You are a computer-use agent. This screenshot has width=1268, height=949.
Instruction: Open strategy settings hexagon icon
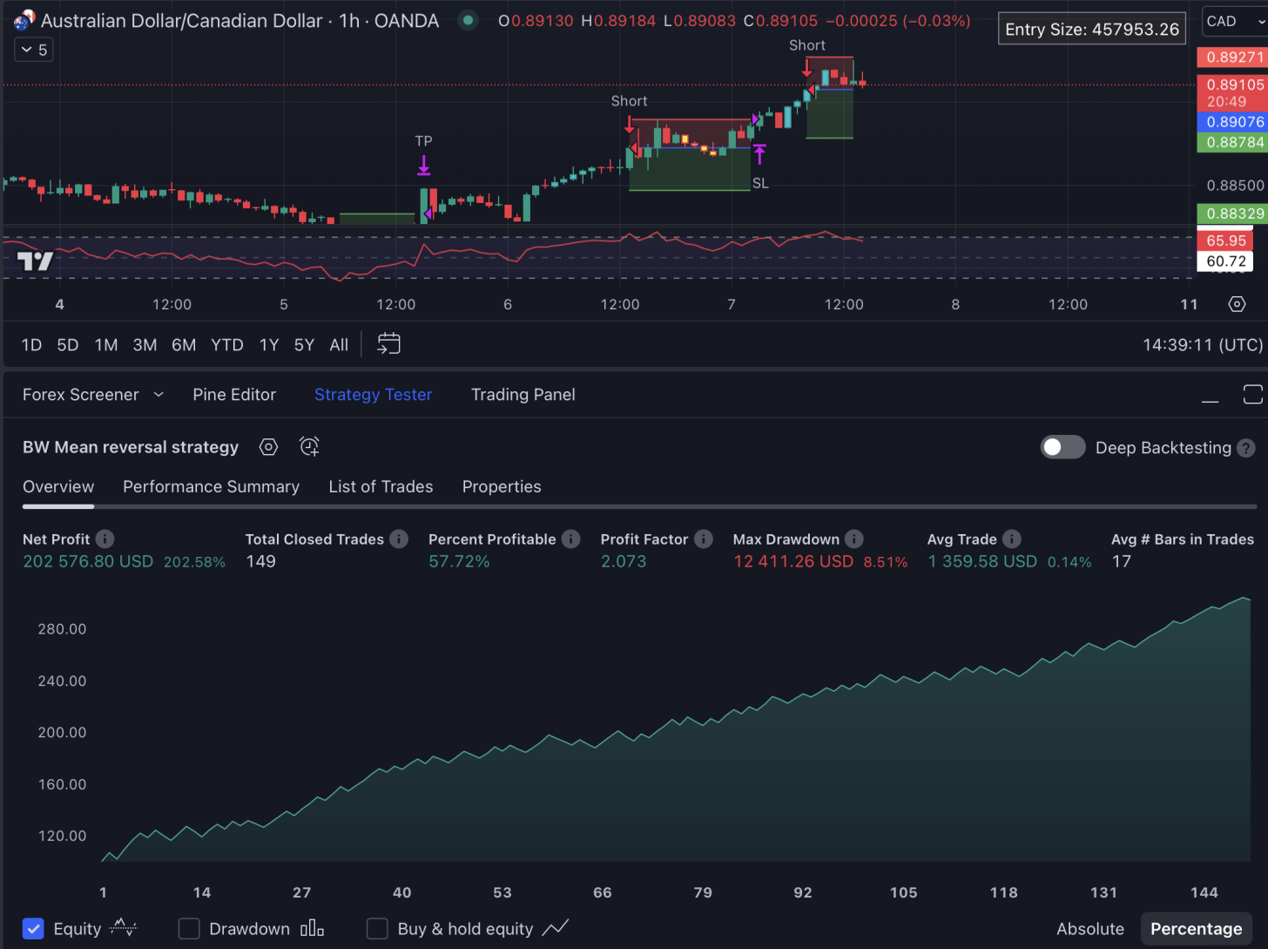pyautogui.click(x=268, y=447)
